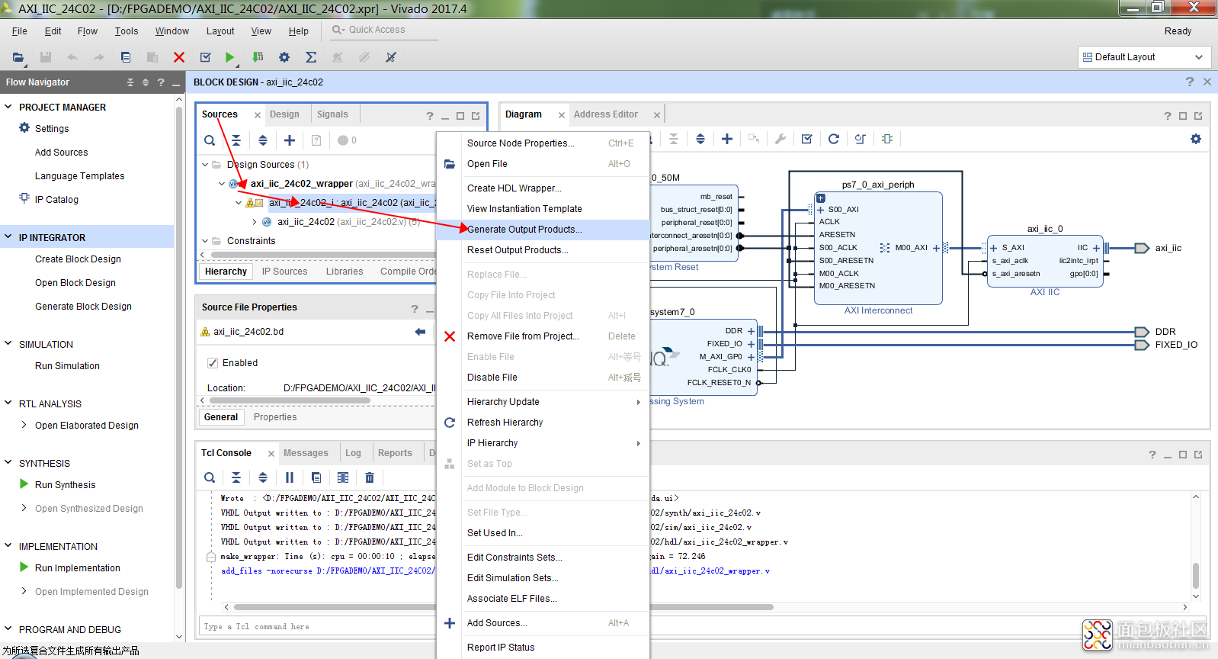Image resolution: width=1218 pixels, height=659 pixels.
Task: Click the green Run toolbar arrow
Action: [229, 57]
